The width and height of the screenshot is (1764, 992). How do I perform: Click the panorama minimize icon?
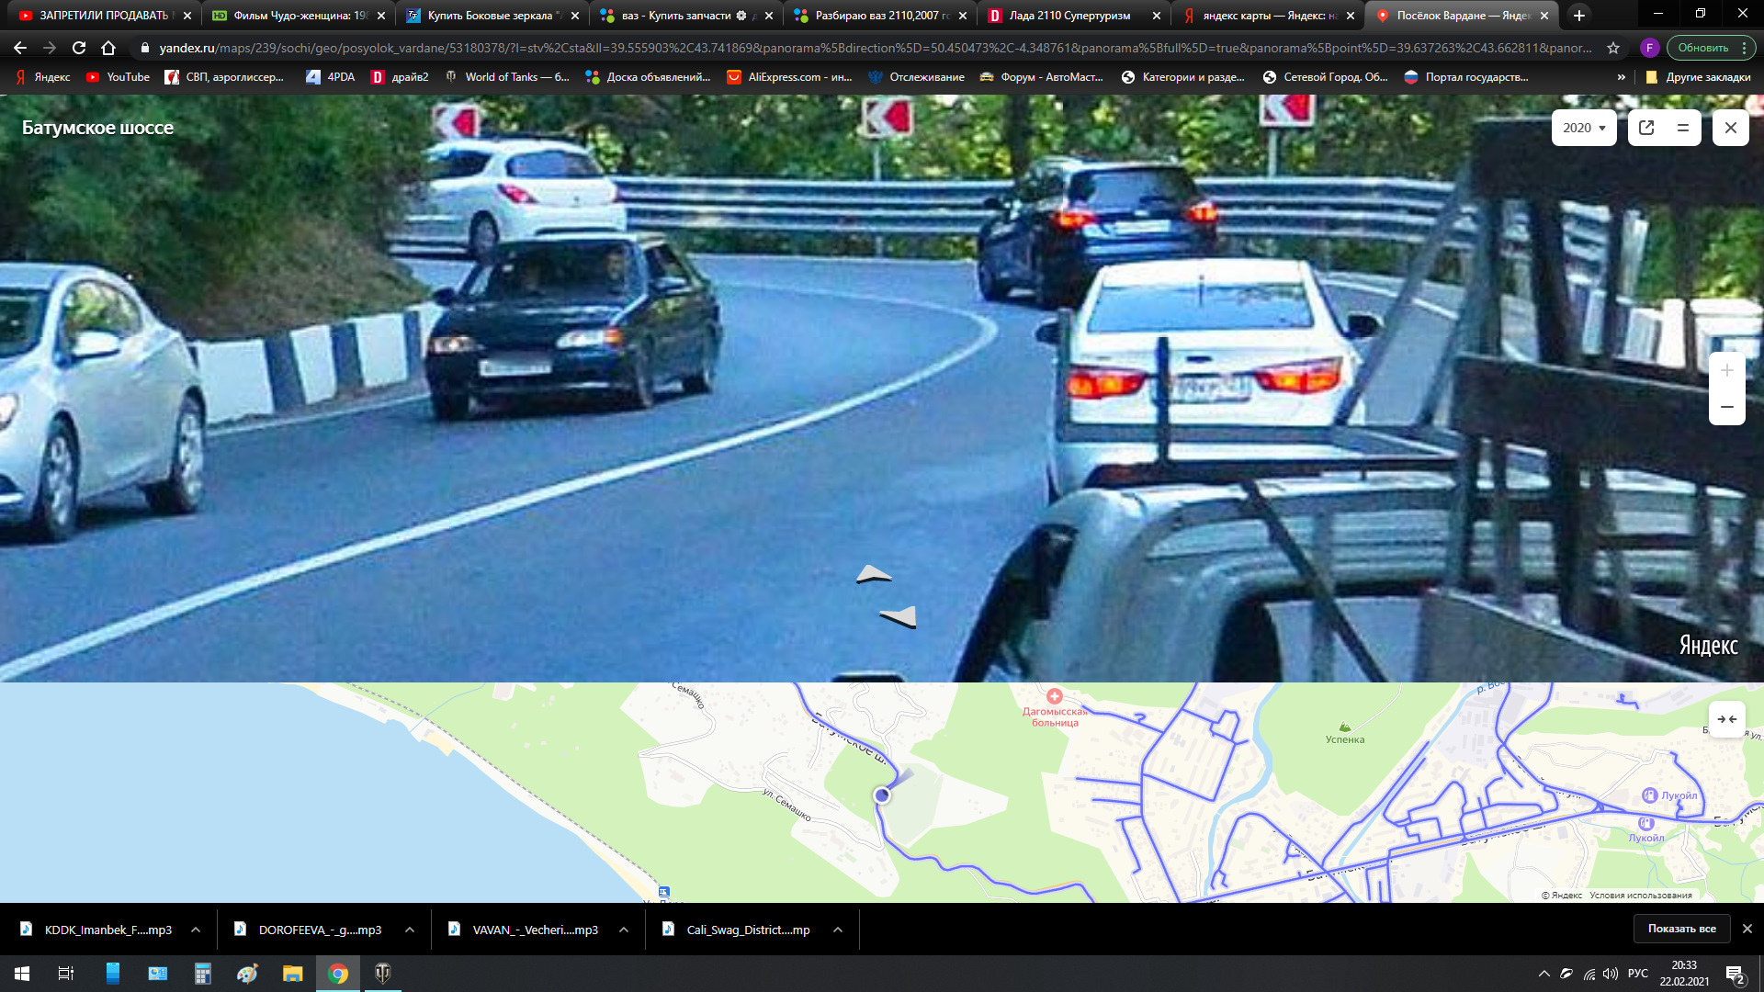(1683, 127)
